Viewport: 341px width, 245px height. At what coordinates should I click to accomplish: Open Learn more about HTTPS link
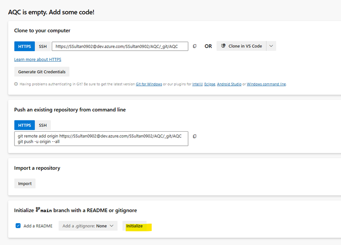(38, 59)
